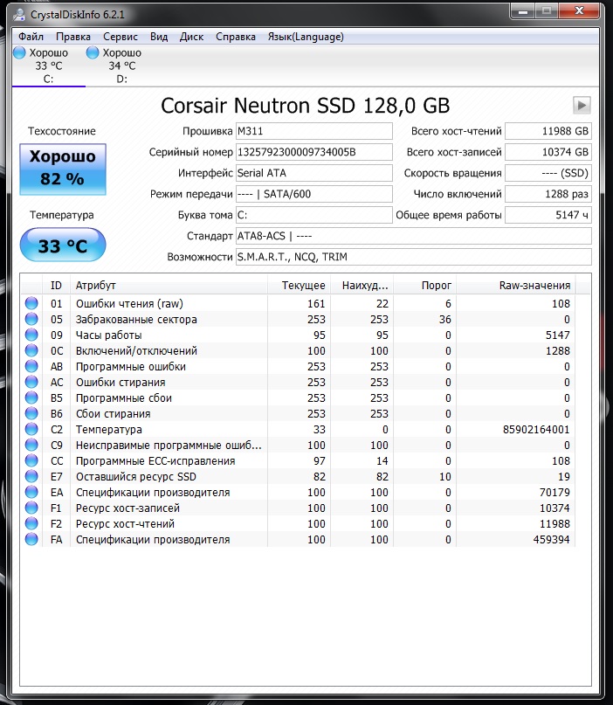The image size is (613, 705).
Task: Click raw value 459394 in FA row
Action: 551,540
